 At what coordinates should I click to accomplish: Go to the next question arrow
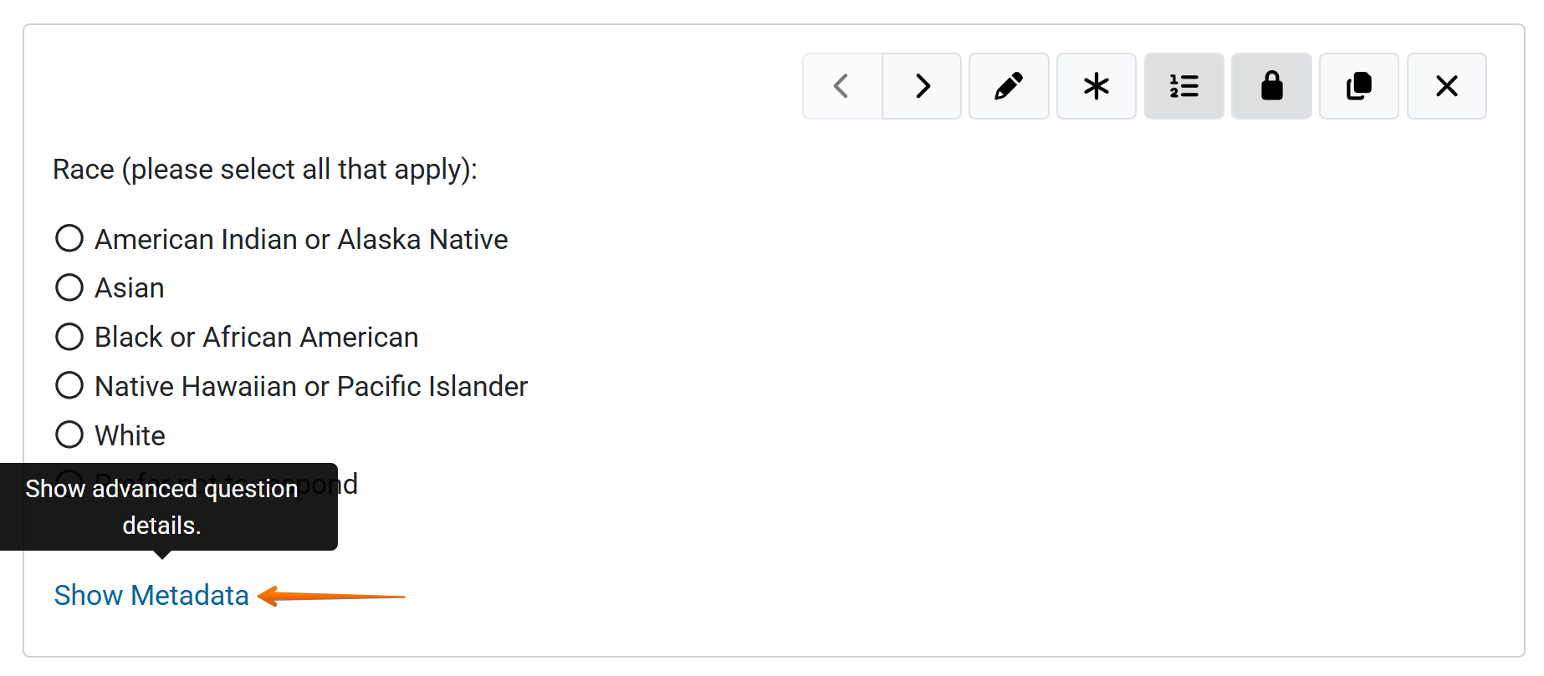(x=922, y=86)
